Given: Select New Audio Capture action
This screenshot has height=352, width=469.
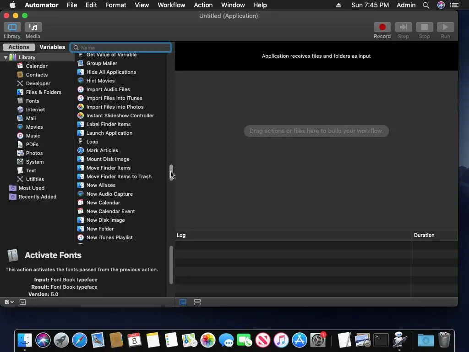Looking at the screenshot, I should click(109, 194).
